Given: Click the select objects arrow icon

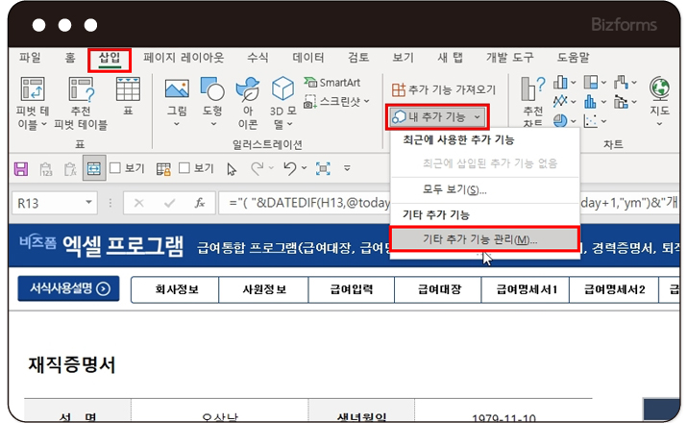Looking at the screenshot, I should click(x=232, y=169).
